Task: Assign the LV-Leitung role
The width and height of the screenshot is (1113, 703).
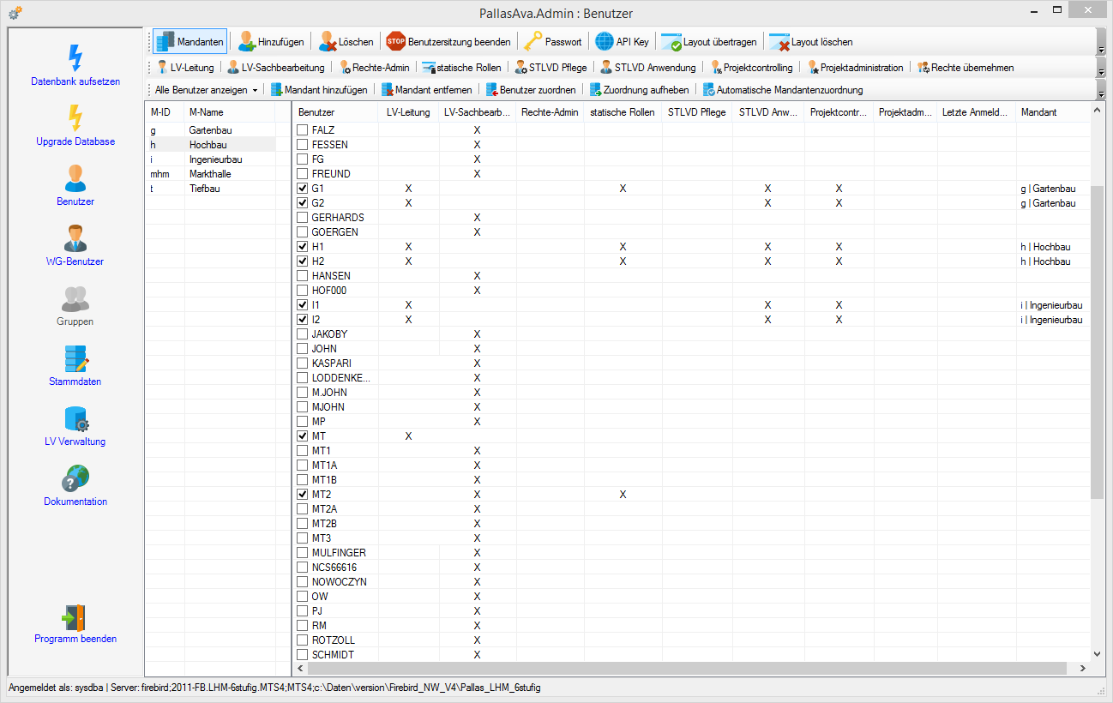Action: pos(185,67)
